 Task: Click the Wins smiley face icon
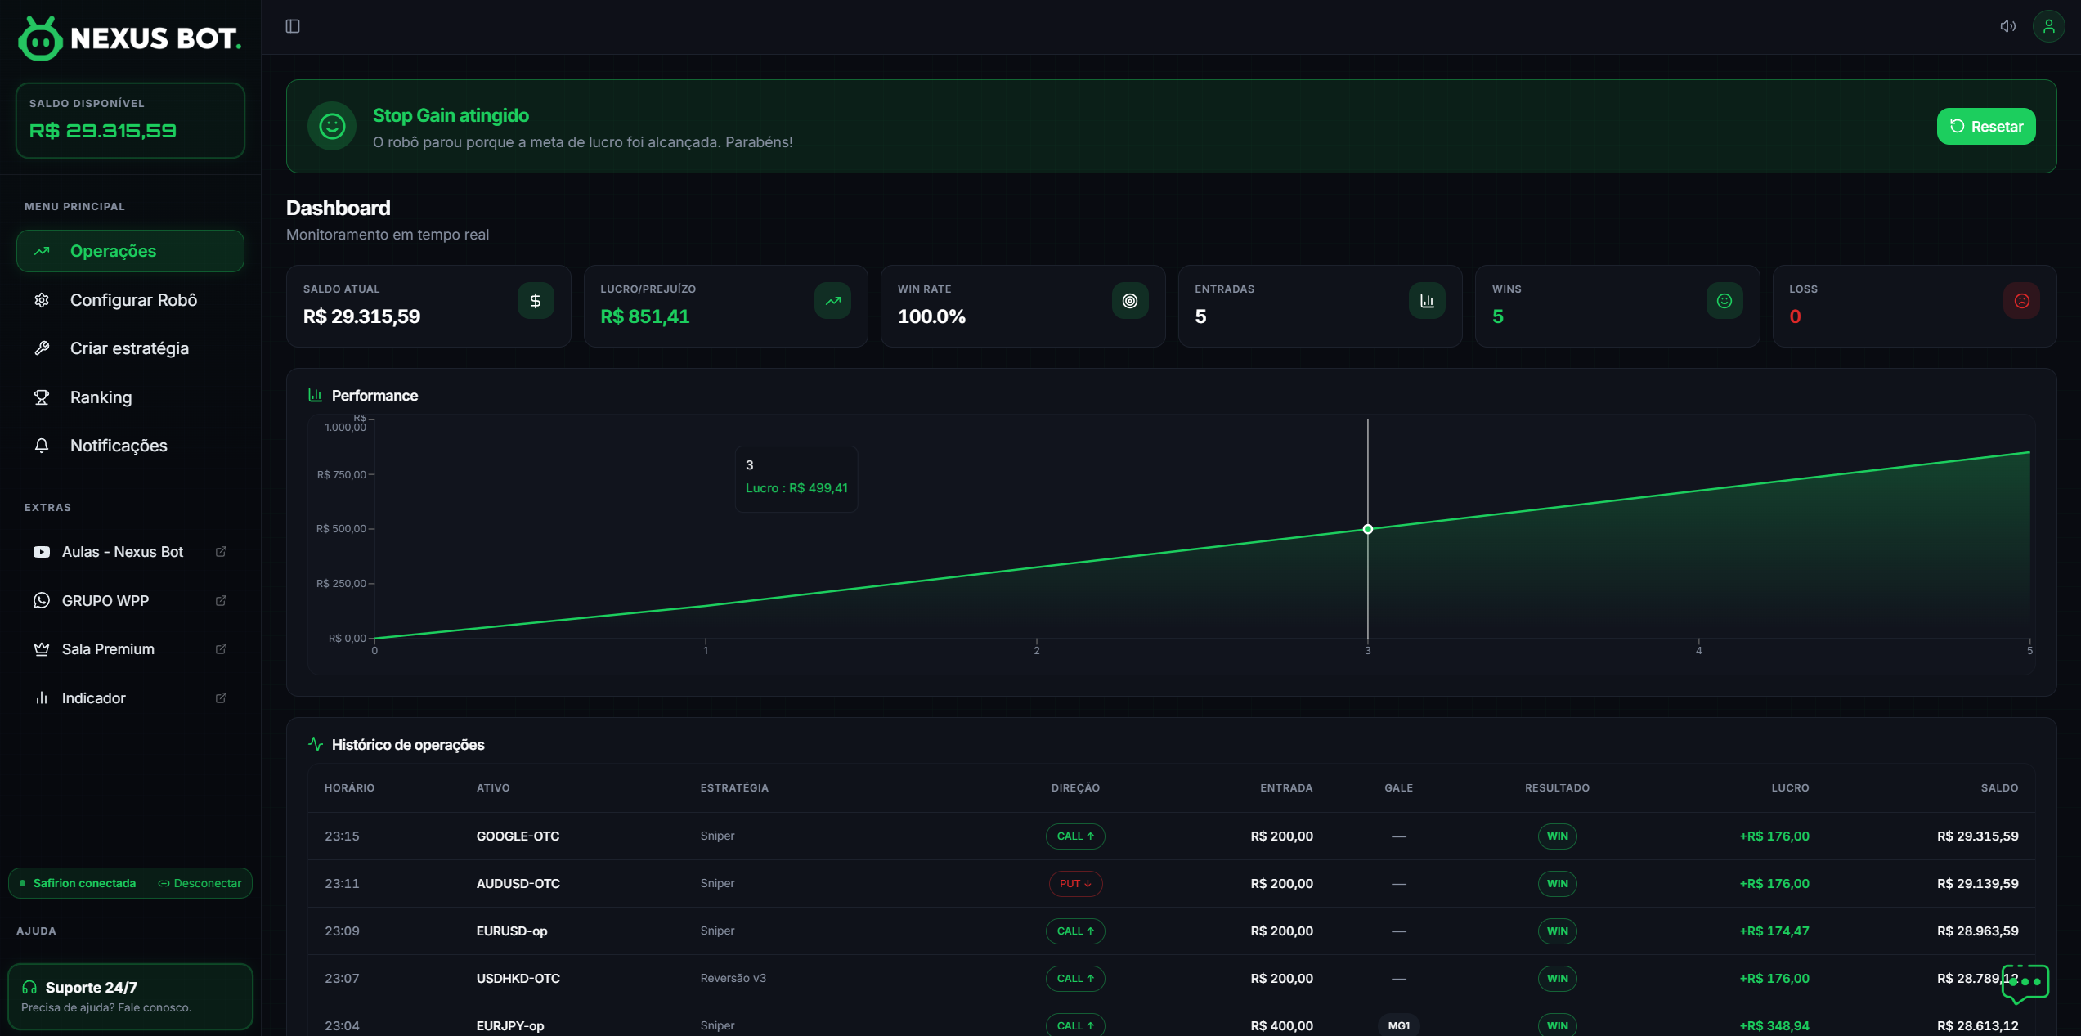[x=1724, y=301]
